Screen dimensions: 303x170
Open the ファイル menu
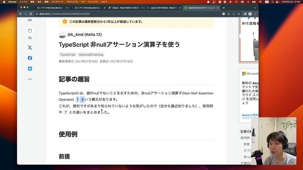[x=23, y=2]
